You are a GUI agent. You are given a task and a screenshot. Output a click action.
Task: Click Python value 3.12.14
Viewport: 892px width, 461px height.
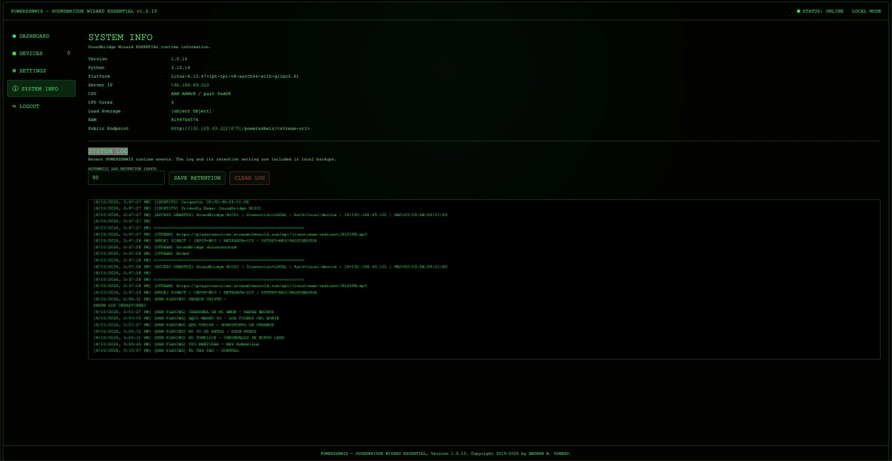(x=180, y=67)
